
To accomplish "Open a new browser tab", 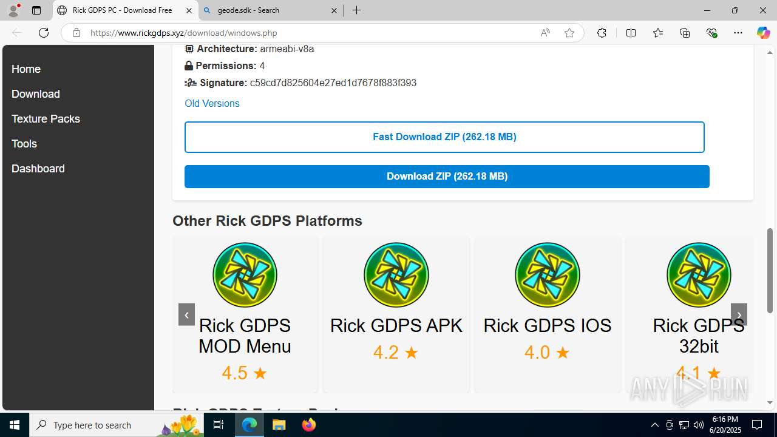I will [357, 10].
